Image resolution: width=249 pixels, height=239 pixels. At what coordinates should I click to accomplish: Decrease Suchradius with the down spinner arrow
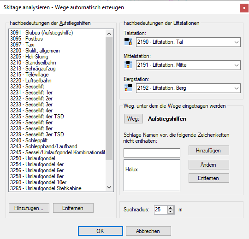tap(171, 212)
